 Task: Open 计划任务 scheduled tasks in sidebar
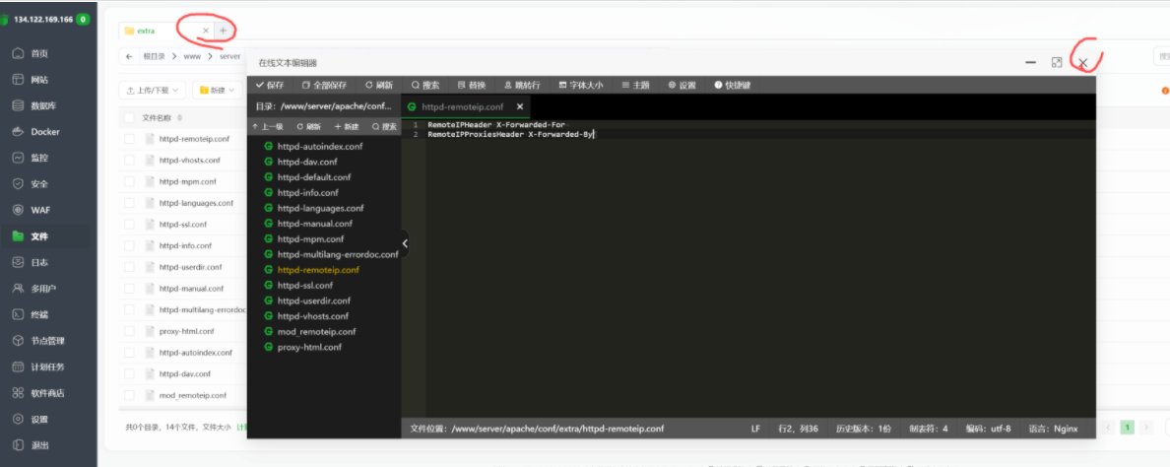(47, 367)
